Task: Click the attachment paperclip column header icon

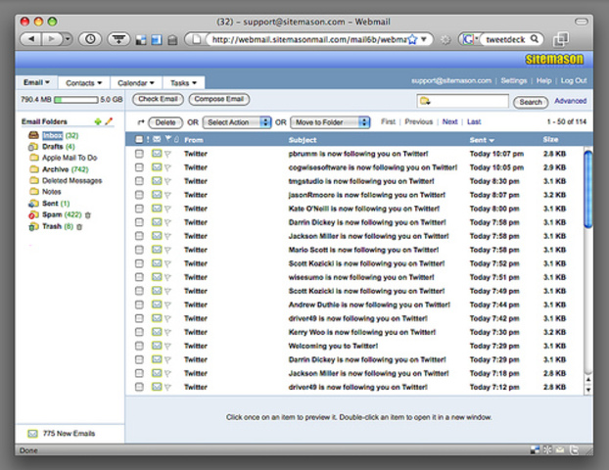Action: tap(176, 139)
